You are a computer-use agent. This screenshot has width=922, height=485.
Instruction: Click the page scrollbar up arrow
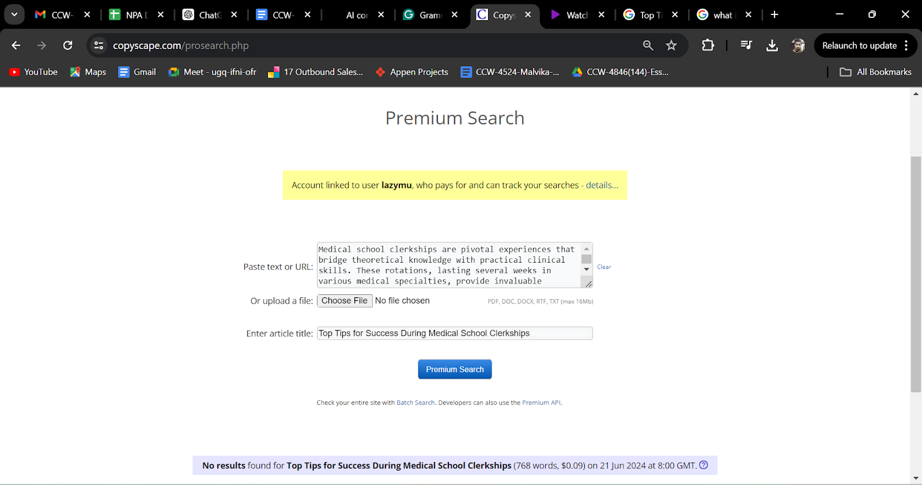pyautogui.click(x=916, y=93)
